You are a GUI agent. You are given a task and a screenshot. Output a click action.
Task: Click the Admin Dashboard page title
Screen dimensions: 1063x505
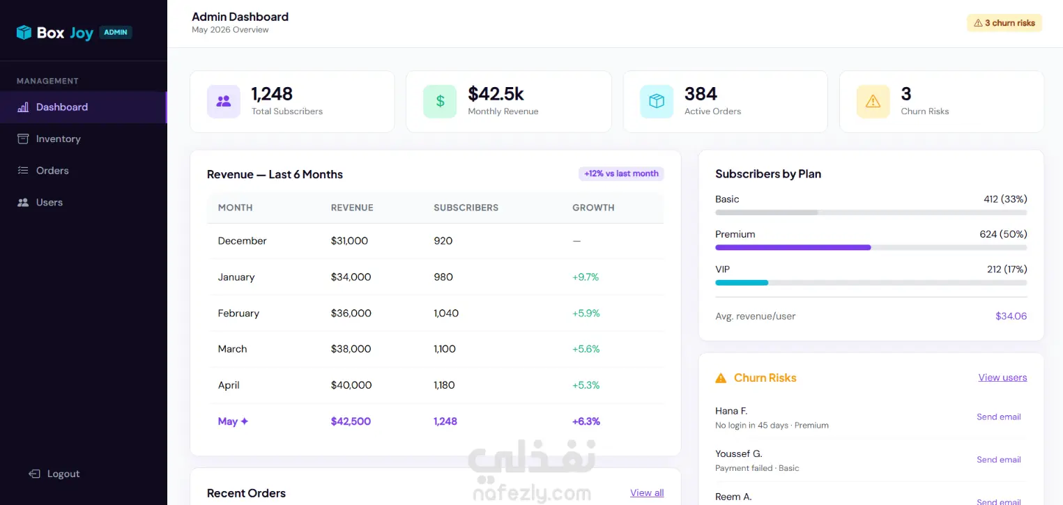240,17
